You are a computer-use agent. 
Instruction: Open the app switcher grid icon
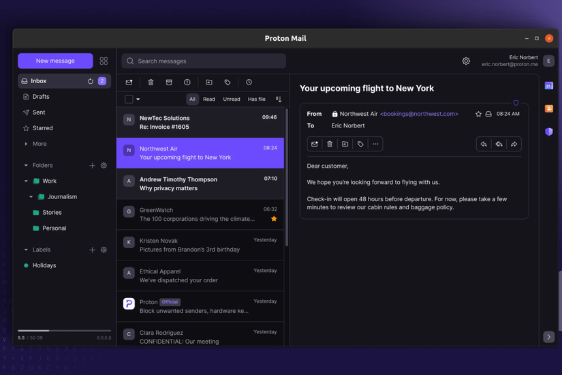click(104, 61)
